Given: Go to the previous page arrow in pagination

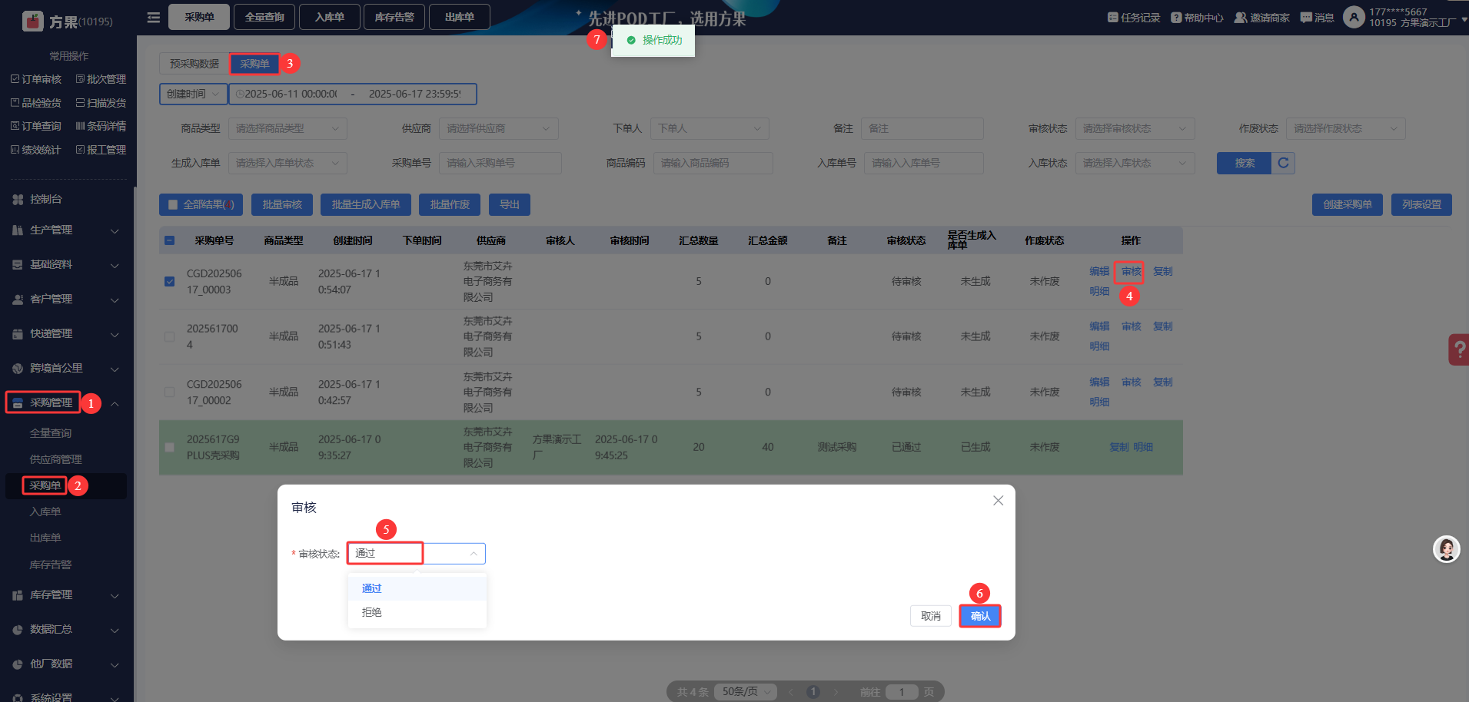Looking at the screenshot, I should (x=790, y=692).
